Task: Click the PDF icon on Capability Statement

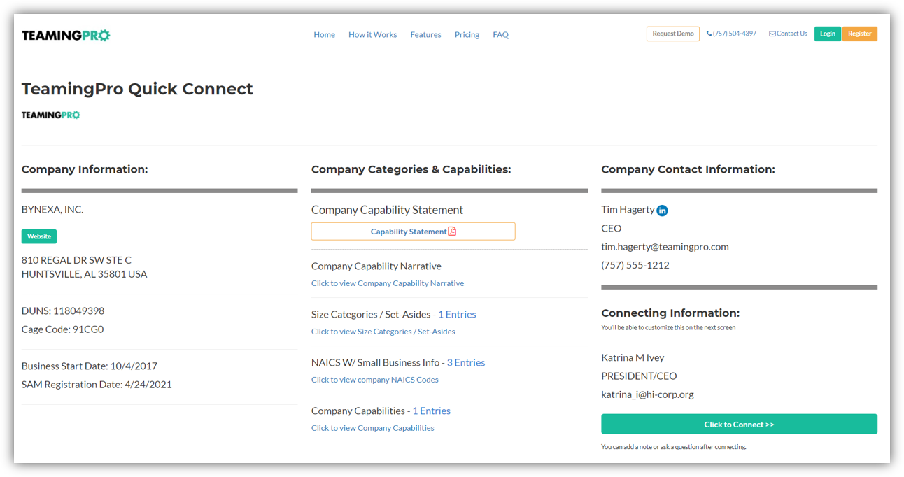Action: (452, 232)
